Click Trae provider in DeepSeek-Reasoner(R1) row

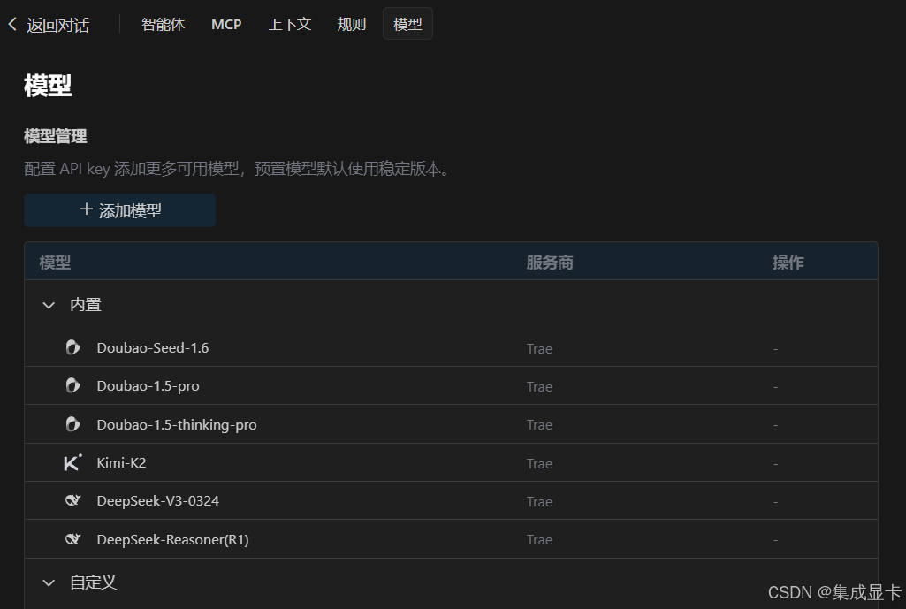click(x=539, y=540)
